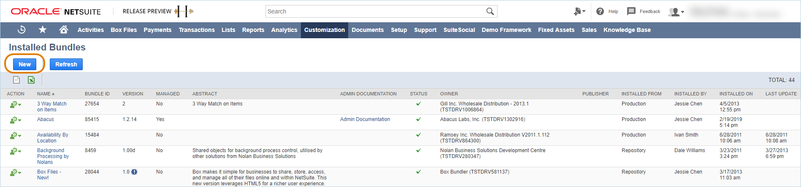Click the Help question mark icon
Viewport: 801px width, 187px height.
(600, 11)
